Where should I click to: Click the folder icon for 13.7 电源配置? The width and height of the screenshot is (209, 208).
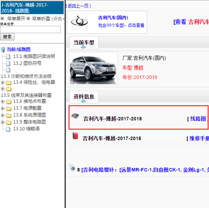click(9, 109)
